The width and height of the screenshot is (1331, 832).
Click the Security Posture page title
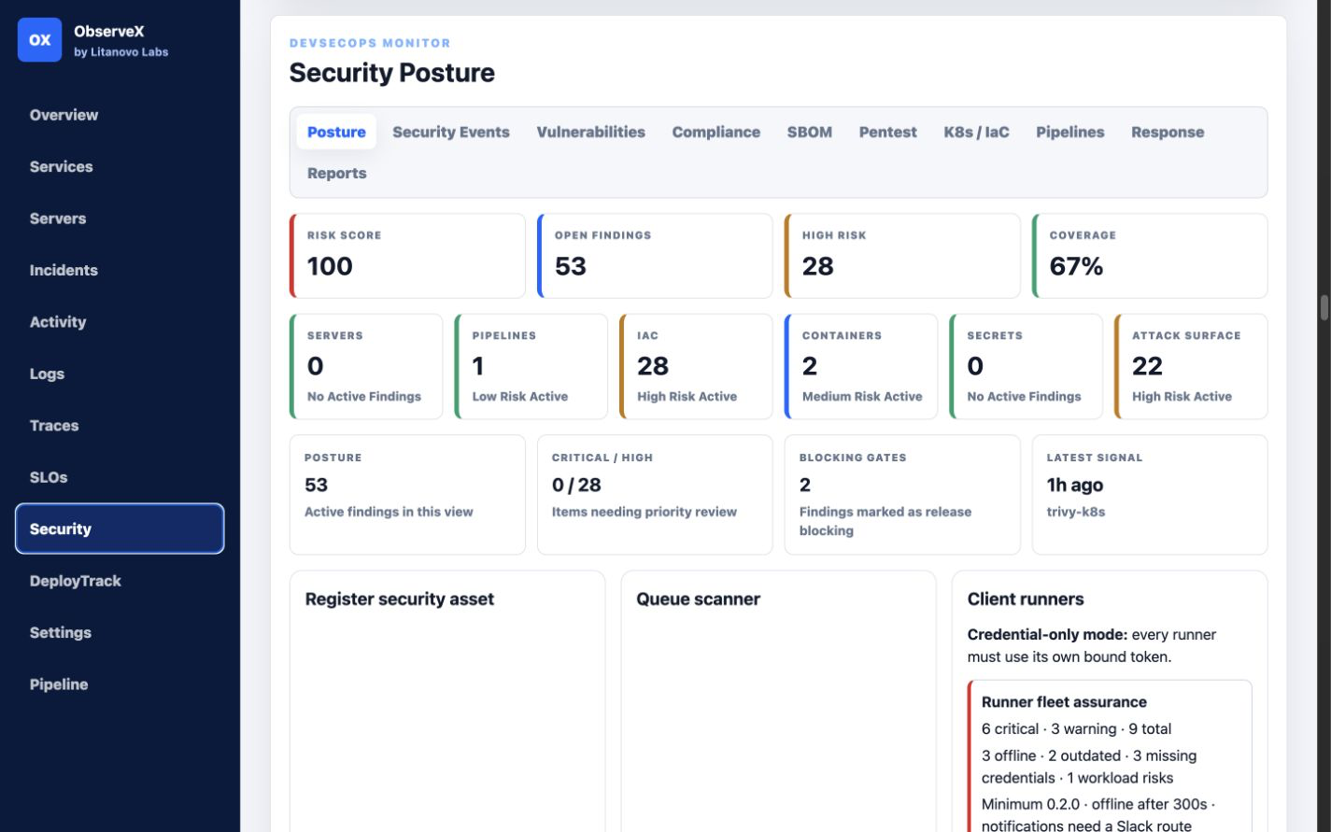[392, 73]
